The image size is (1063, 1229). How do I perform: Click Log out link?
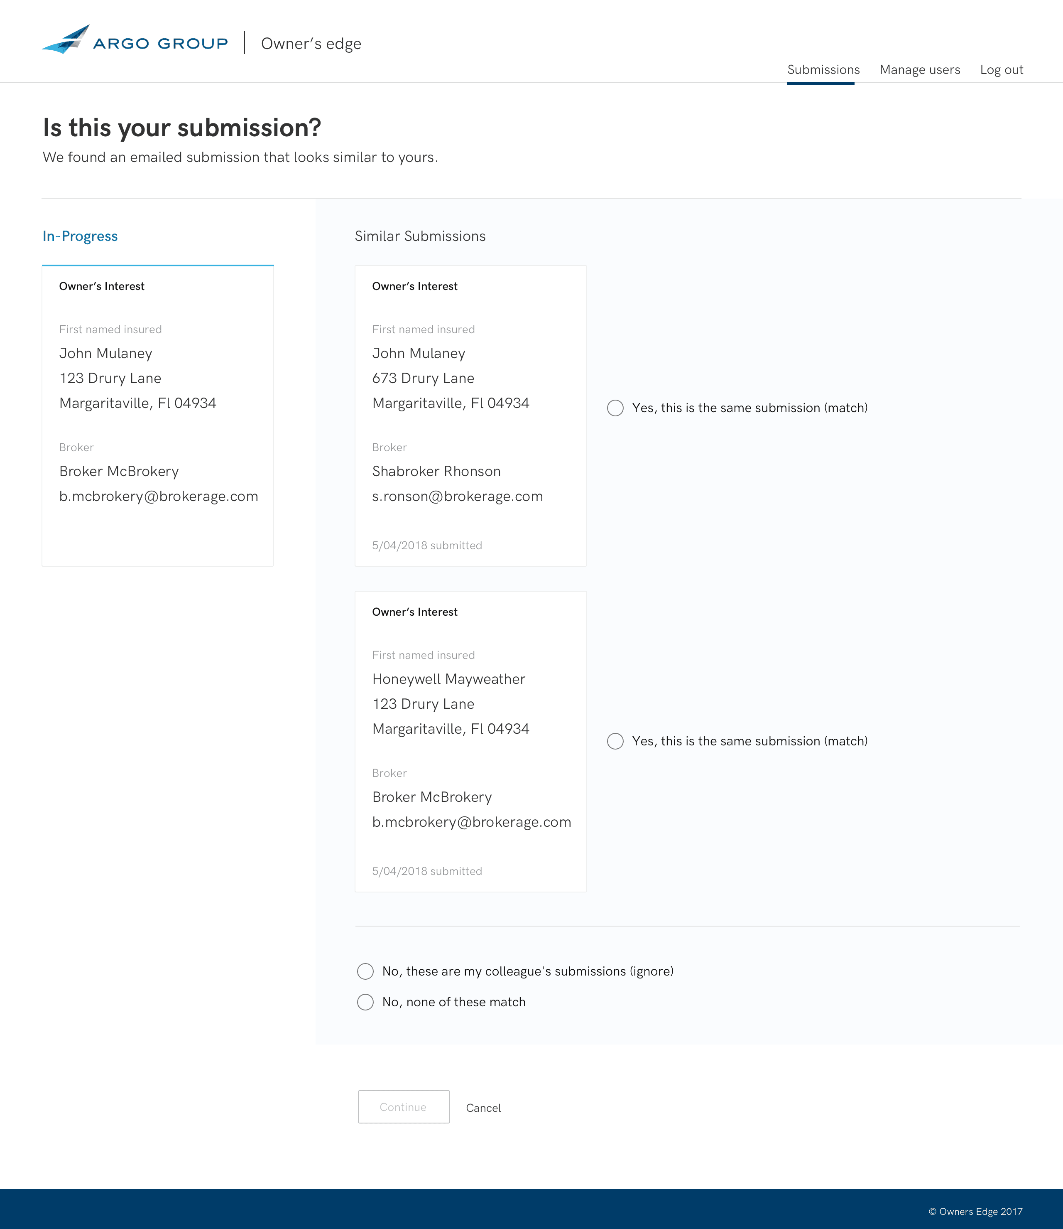pyautogui.click(x=1001, y=70)
